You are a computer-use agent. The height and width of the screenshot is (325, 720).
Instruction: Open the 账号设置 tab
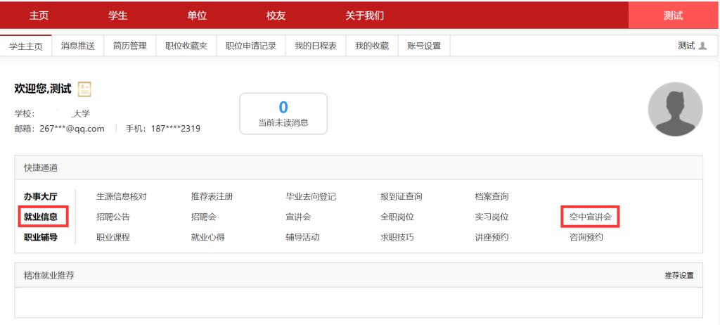pyautogui.click(x=424, y=46)
